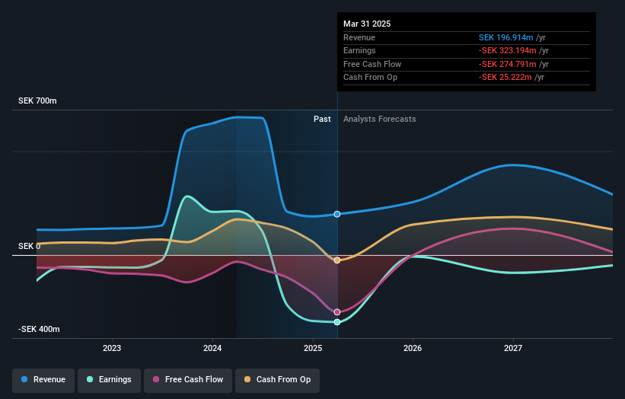Click the Mar 31 2025 tooltip date
625x399 pixels.
[x=367, y=24]
